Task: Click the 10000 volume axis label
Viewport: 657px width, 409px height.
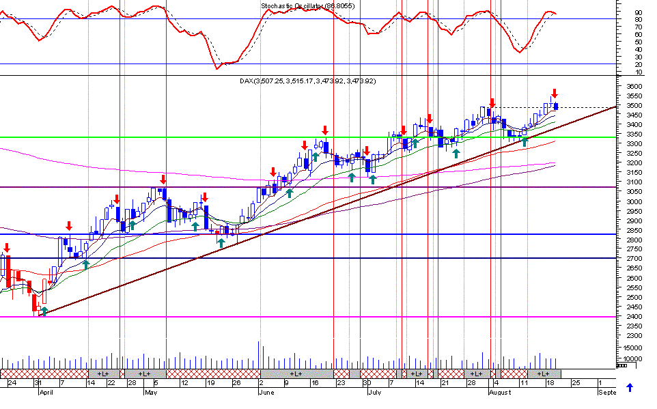Action: [x=632, y=358]
